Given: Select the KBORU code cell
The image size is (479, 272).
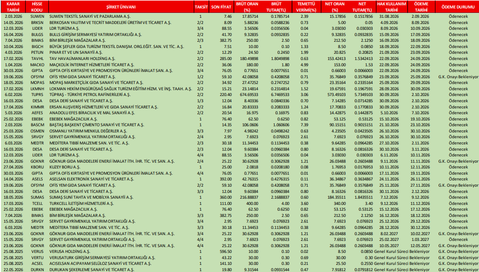Looking at the screenshot, I should 38,167.
